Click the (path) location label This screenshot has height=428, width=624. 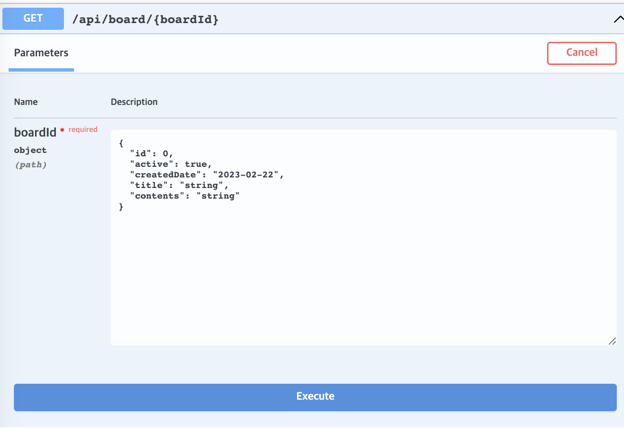click(x=30, y=165)
